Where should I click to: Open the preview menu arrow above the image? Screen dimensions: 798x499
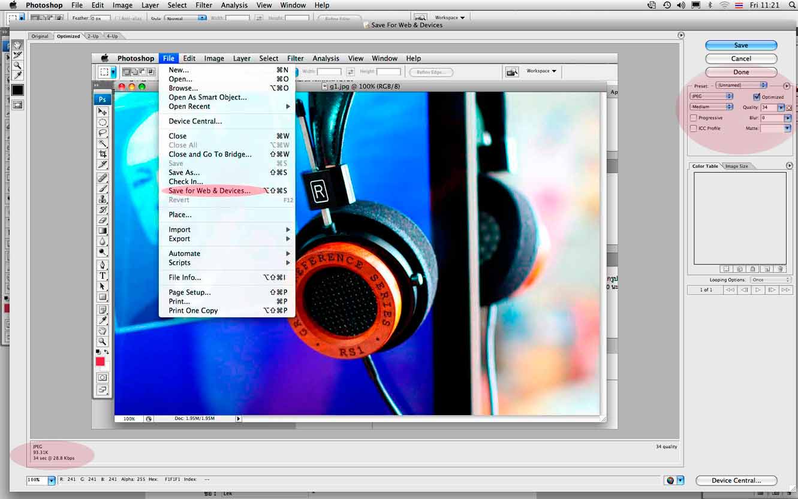tap(680, 35)
